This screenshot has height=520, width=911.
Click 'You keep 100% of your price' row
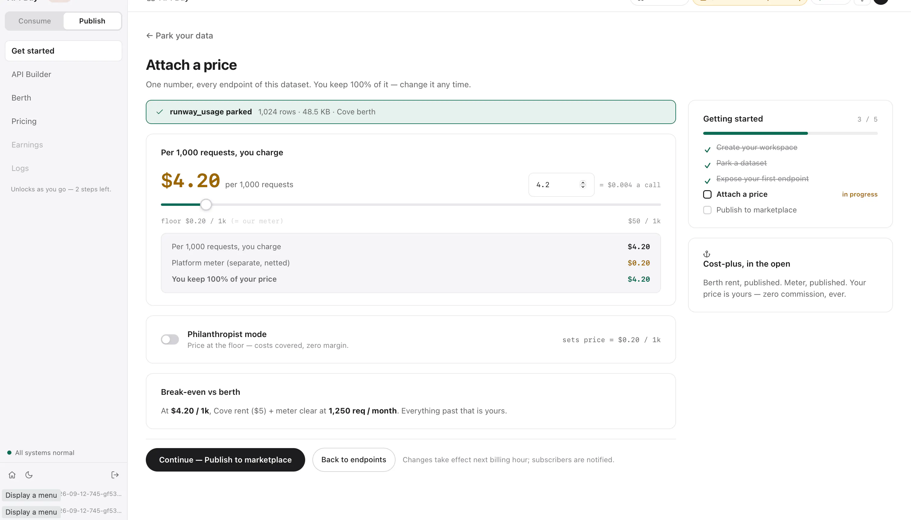[x=411, y=279]
